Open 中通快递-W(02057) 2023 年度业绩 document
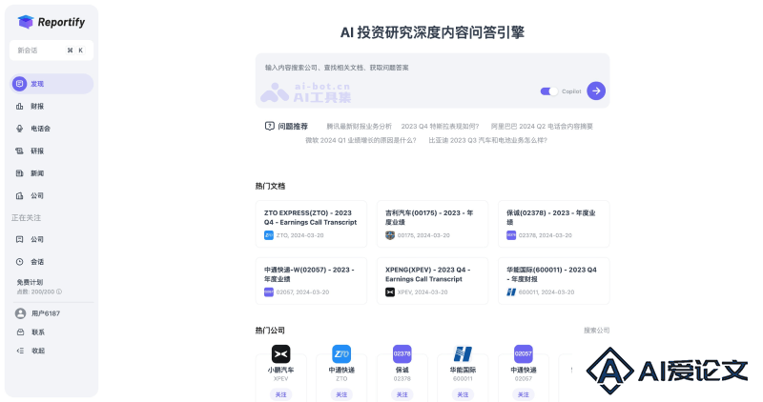This screenshot has width=763, height=402. click(311, 281)
